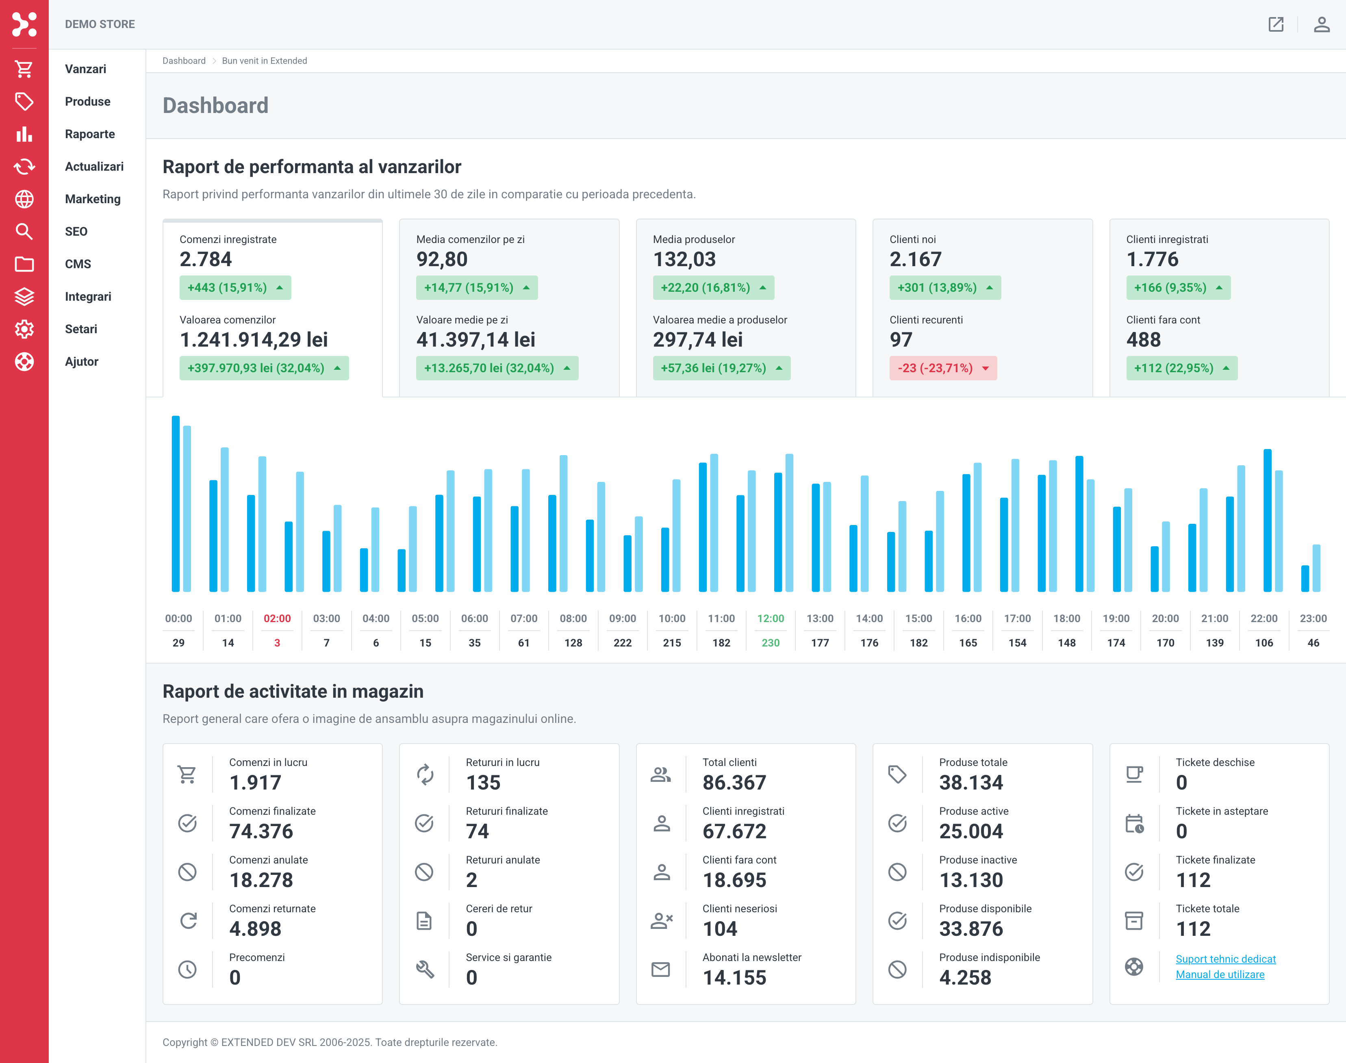Switch to the Clienti noi stats card
The width and height of the screenshot is (1346, 1063).
(982, 308)
